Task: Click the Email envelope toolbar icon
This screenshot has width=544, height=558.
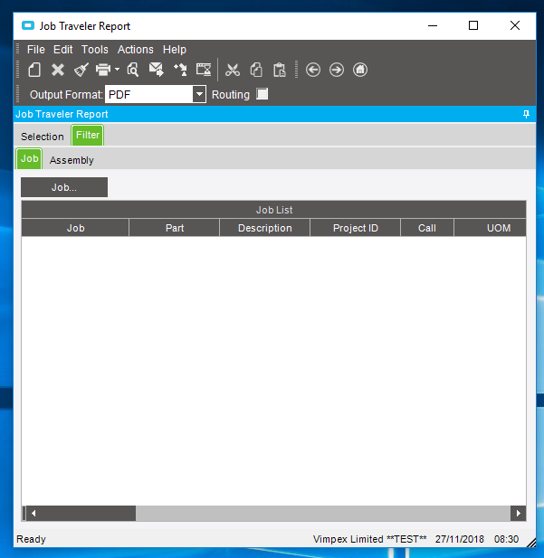Action: (x=157, y=70)
